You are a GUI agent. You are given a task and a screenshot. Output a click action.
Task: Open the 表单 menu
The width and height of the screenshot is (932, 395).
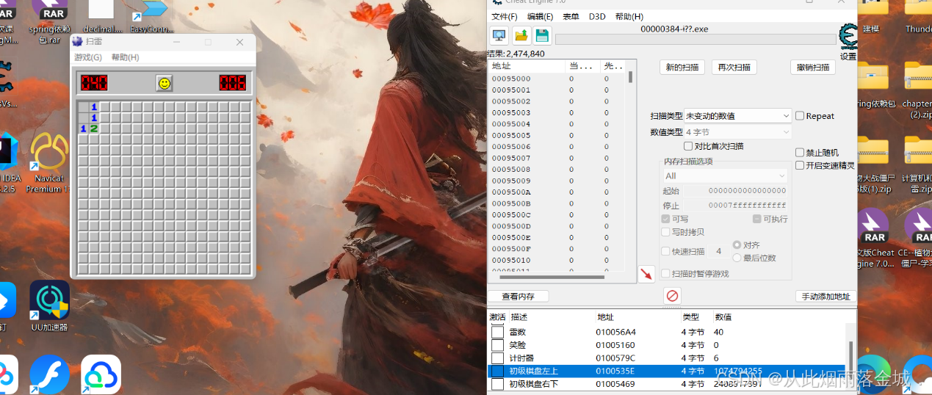click(571, 16)
